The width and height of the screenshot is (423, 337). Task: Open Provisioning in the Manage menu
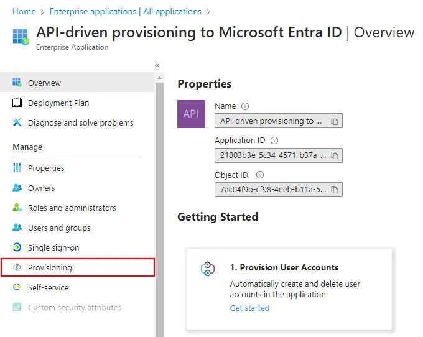(50, 267)
